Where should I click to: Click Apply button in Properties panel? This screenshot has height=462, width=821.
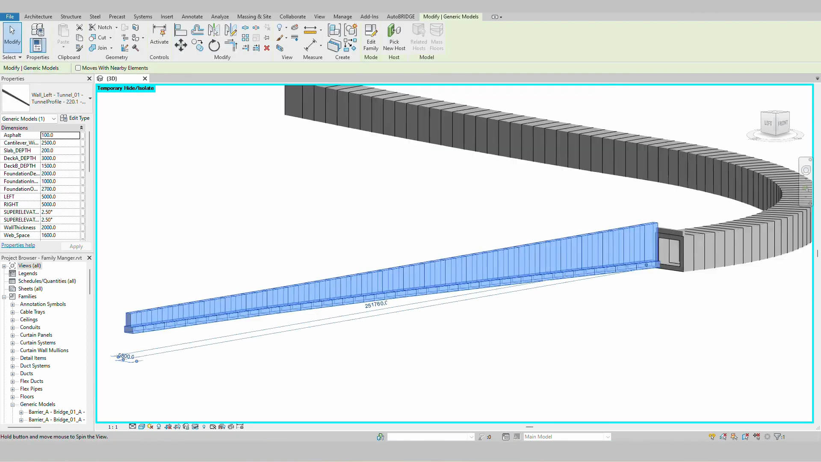(76, 246)
